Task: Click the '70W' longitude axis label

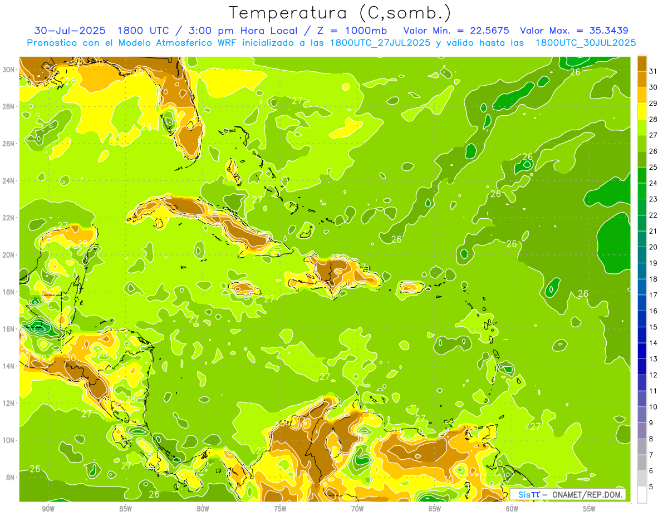Action: [357, 509]
